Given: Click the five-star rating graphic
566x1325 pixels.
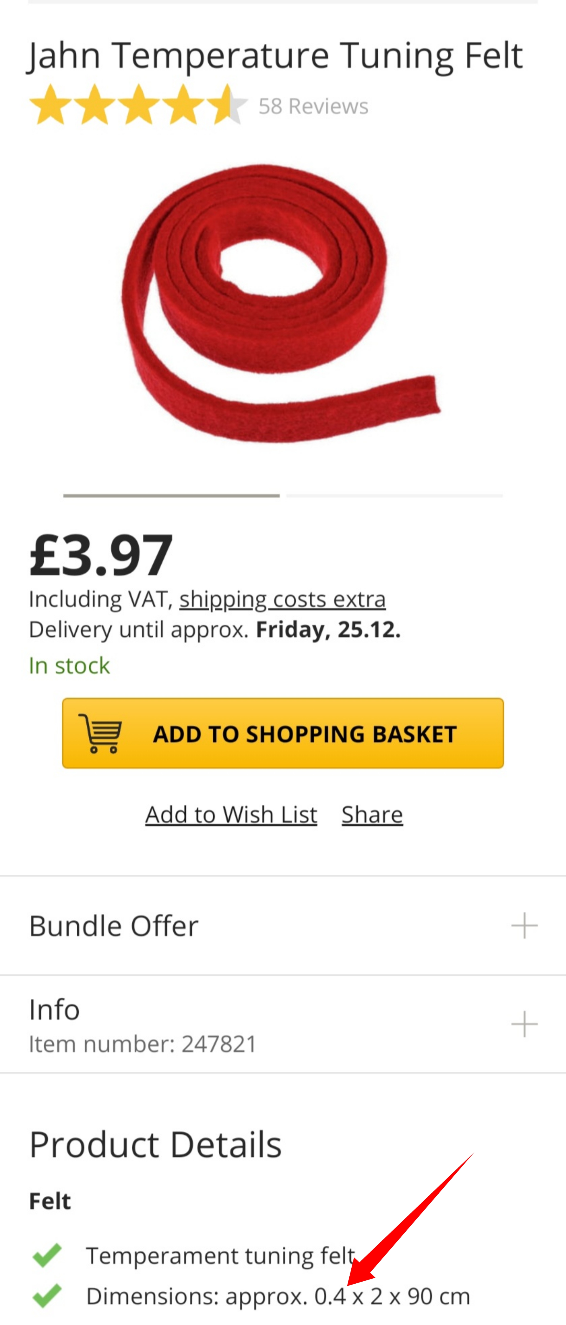Looking at the screenshot, I should (x=138, y=105).
